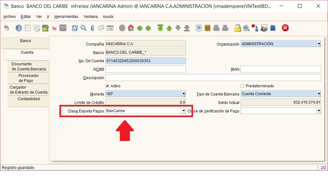Click the Save floppy disk icon
The width and height of the screenshot is (328, 179).
click(63, 28)
